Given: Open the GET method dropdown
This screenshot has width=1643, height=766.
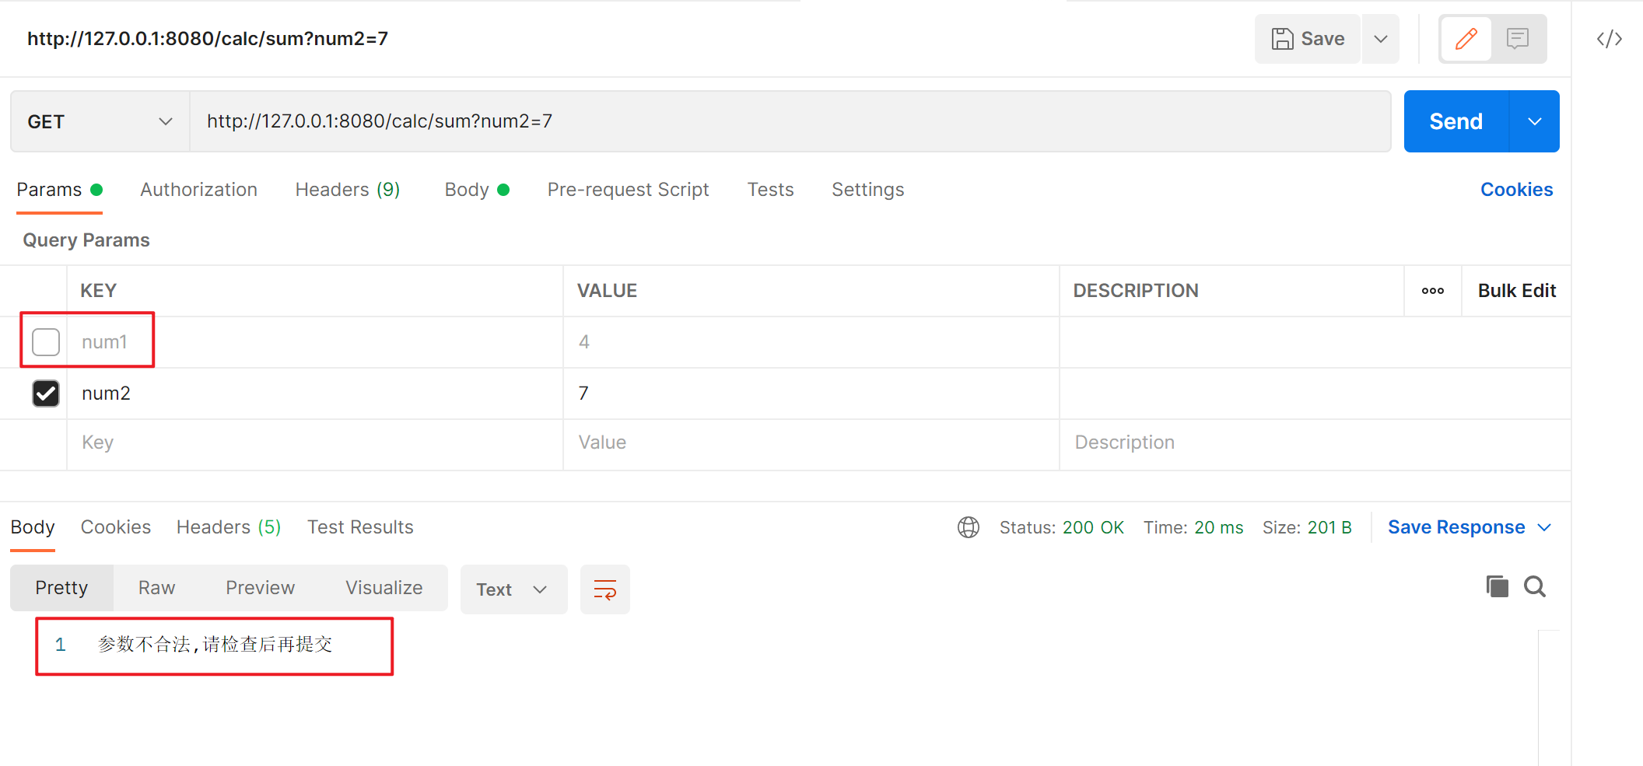Looking at the screenshot, I should click(100, 121).
